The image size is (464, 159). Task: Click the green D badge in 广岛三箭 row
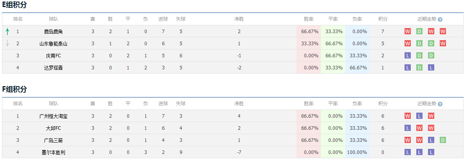pos(443,140)
